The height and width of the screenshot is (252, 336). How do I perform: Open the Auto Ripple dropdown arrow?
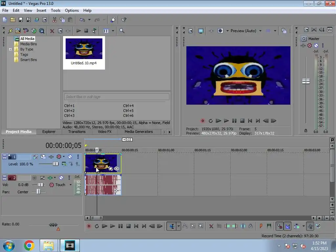(304, 226)
